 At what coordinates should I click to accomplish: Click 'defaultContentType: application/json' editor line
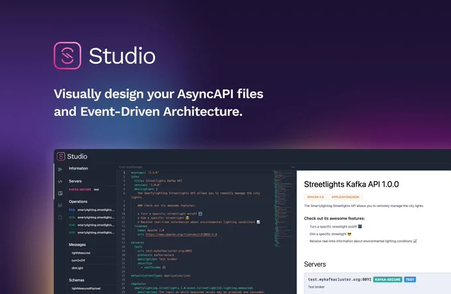(161, 275)
